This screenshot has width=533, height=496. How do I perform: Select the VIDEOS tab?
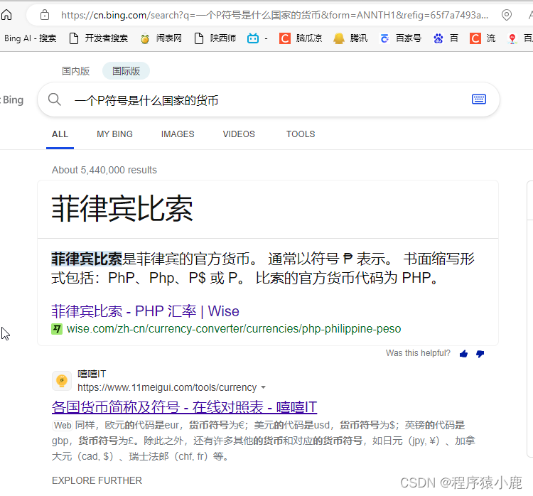point(239,134)
